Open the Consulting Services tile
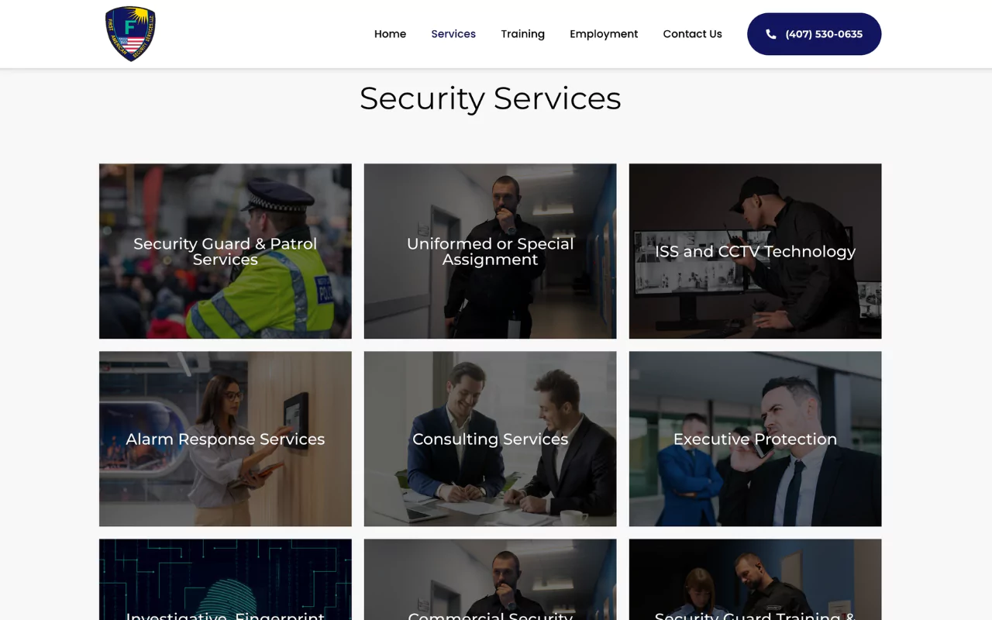Image resolution: width=992 pixels, height=620 pixels. point(491,439)
